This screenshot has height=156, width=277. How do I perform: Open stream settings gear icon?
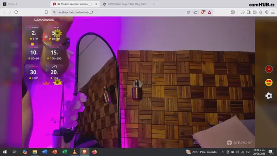click(269, 96)
